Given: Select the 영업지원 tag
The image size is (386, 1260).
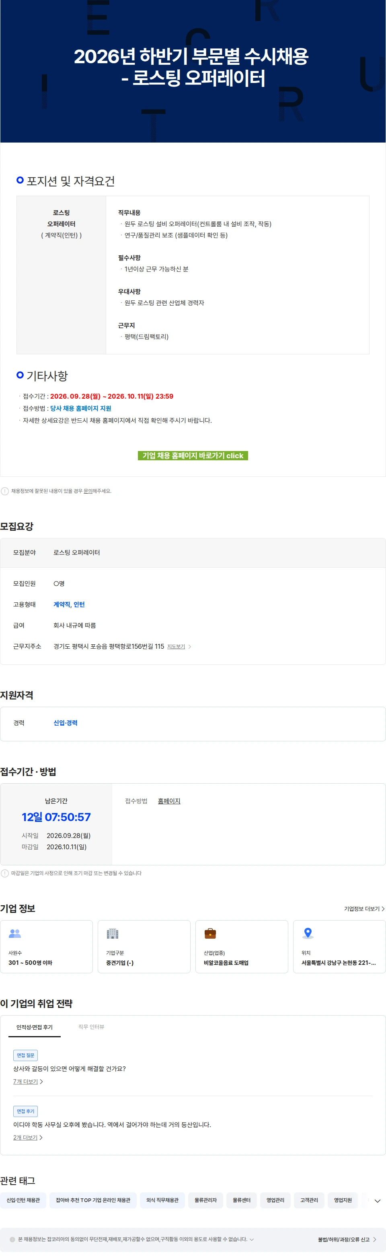Looking at the screenshot, I should tap(343, 1200).
